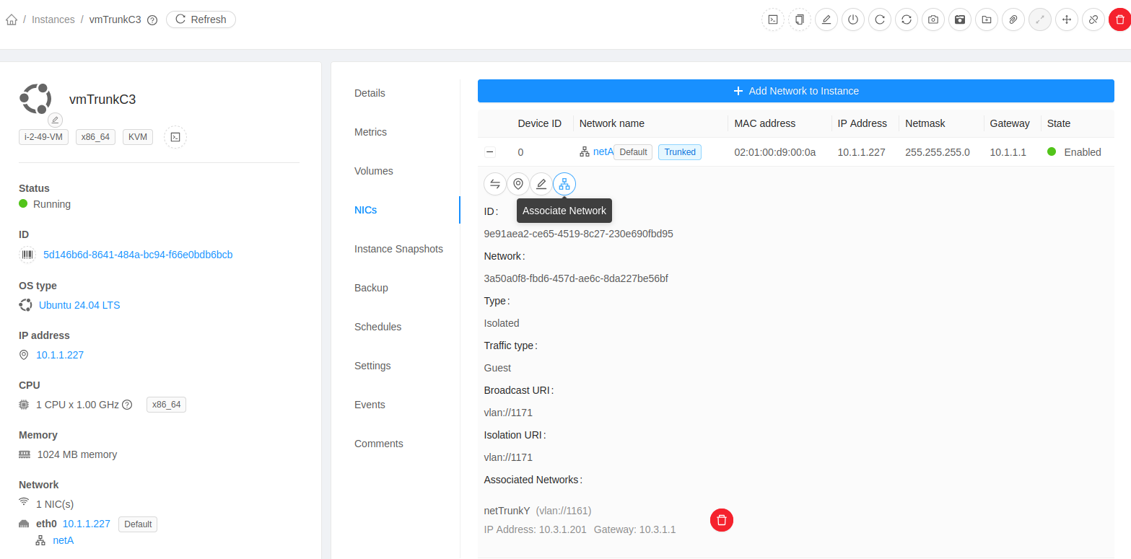Open the Ubuntu 24.04 LTS OS type link
The width and height of the screenshot is (1131, 559).
79,305
